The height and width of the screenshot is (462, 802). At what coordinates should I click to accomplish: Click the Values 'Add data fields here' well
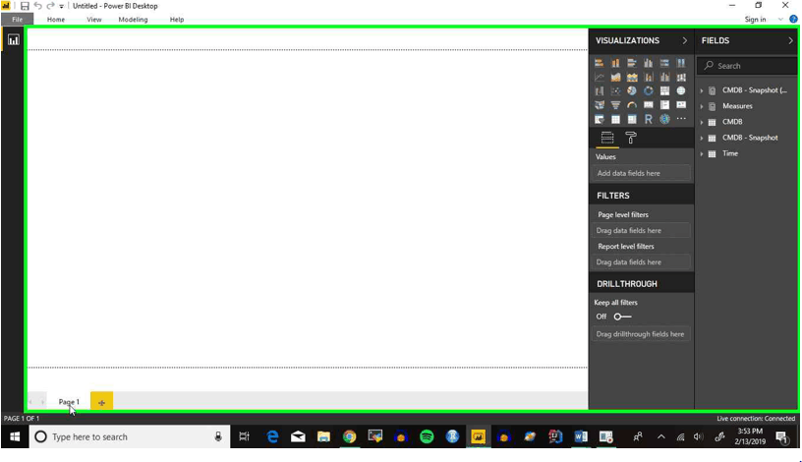point(642,173)
